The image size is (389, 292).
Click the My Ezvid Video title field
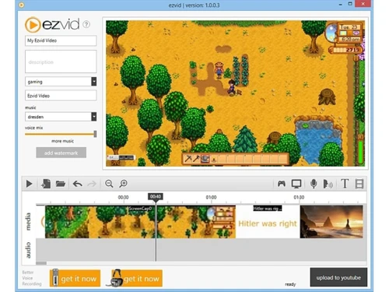61,40
